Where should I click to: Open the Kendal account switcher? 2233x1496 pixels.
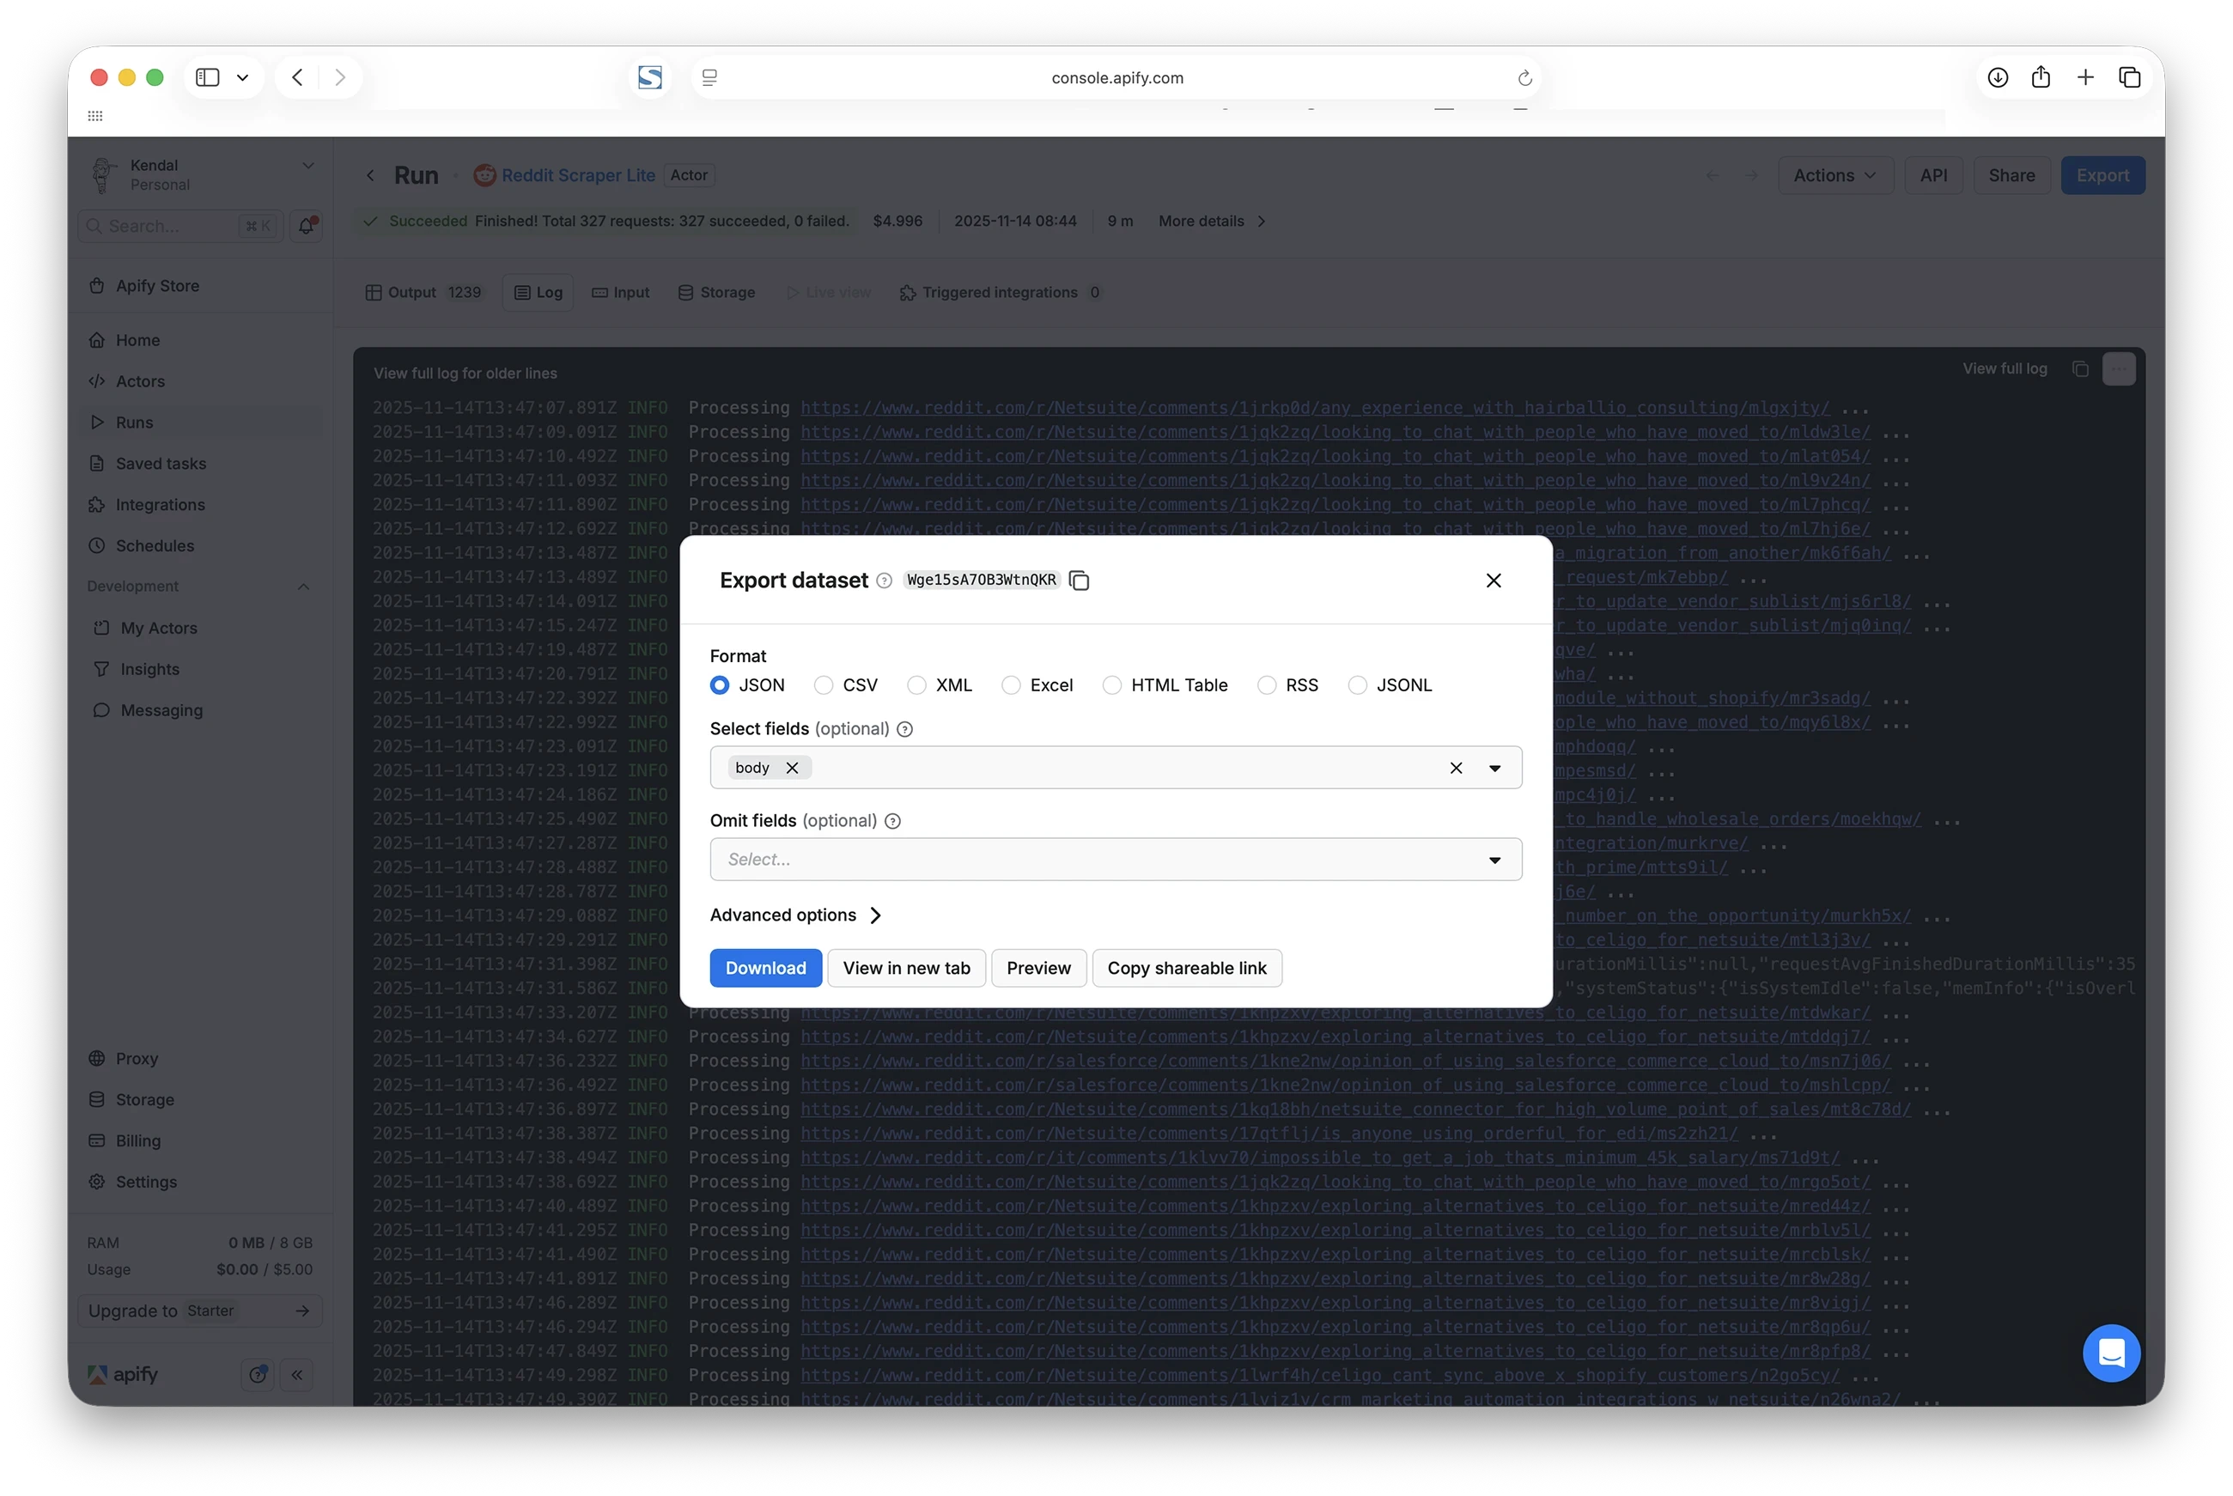[x=201, y=174]
